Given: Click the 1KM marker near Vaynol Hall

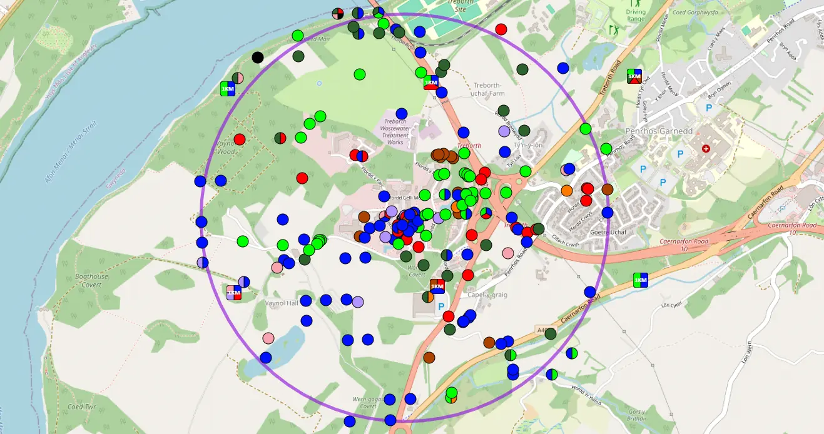Looking at the screenshot, I should tap(234, 291).
